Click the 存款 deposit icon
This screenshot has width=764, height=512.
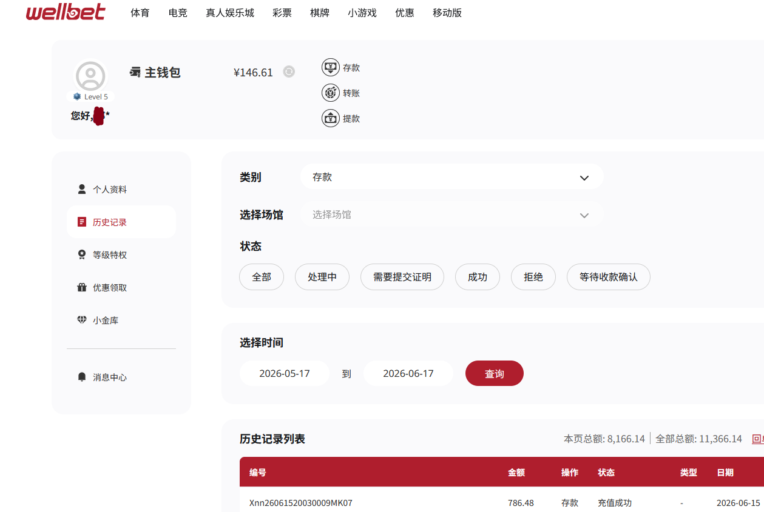(331, 67)
